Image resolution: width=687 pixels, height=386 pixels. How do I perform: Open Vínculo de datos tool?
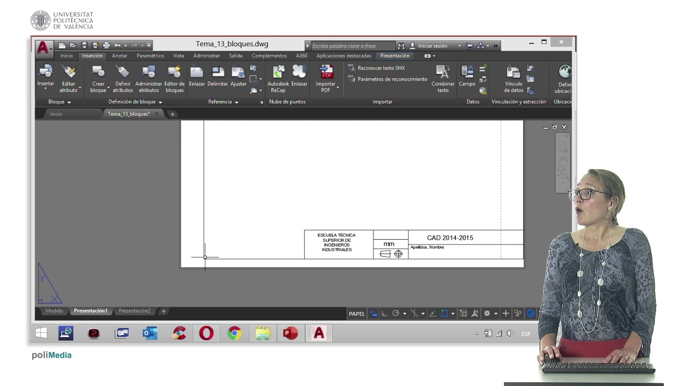click(514, 79)
